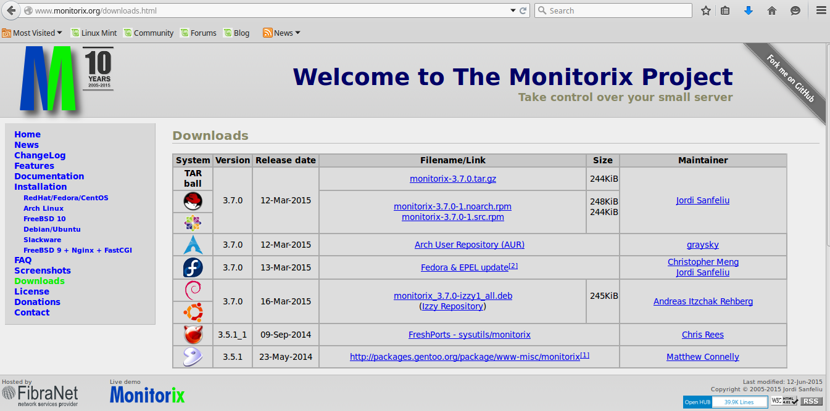
Task: Go back with the browser back arrow
Action: 10,10
